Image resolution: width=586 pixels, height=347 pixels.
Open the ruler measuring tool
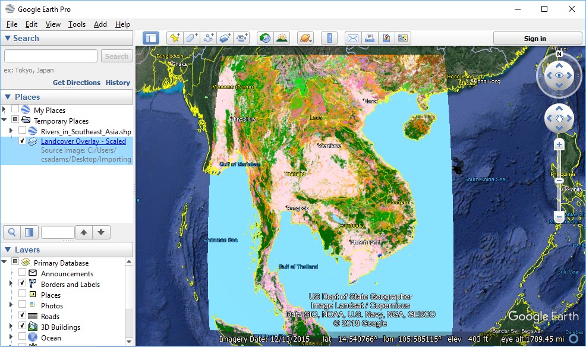click(x=329, y=38)
